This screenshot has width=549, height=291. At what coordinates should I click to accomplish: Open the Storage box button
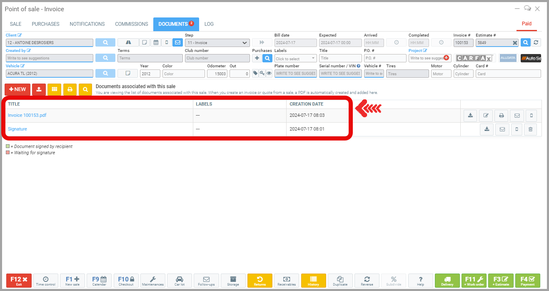233,281
